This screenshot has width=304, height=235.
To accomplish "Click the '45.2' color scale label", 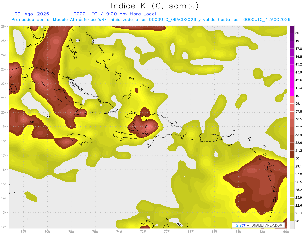I will click(299, 64).
